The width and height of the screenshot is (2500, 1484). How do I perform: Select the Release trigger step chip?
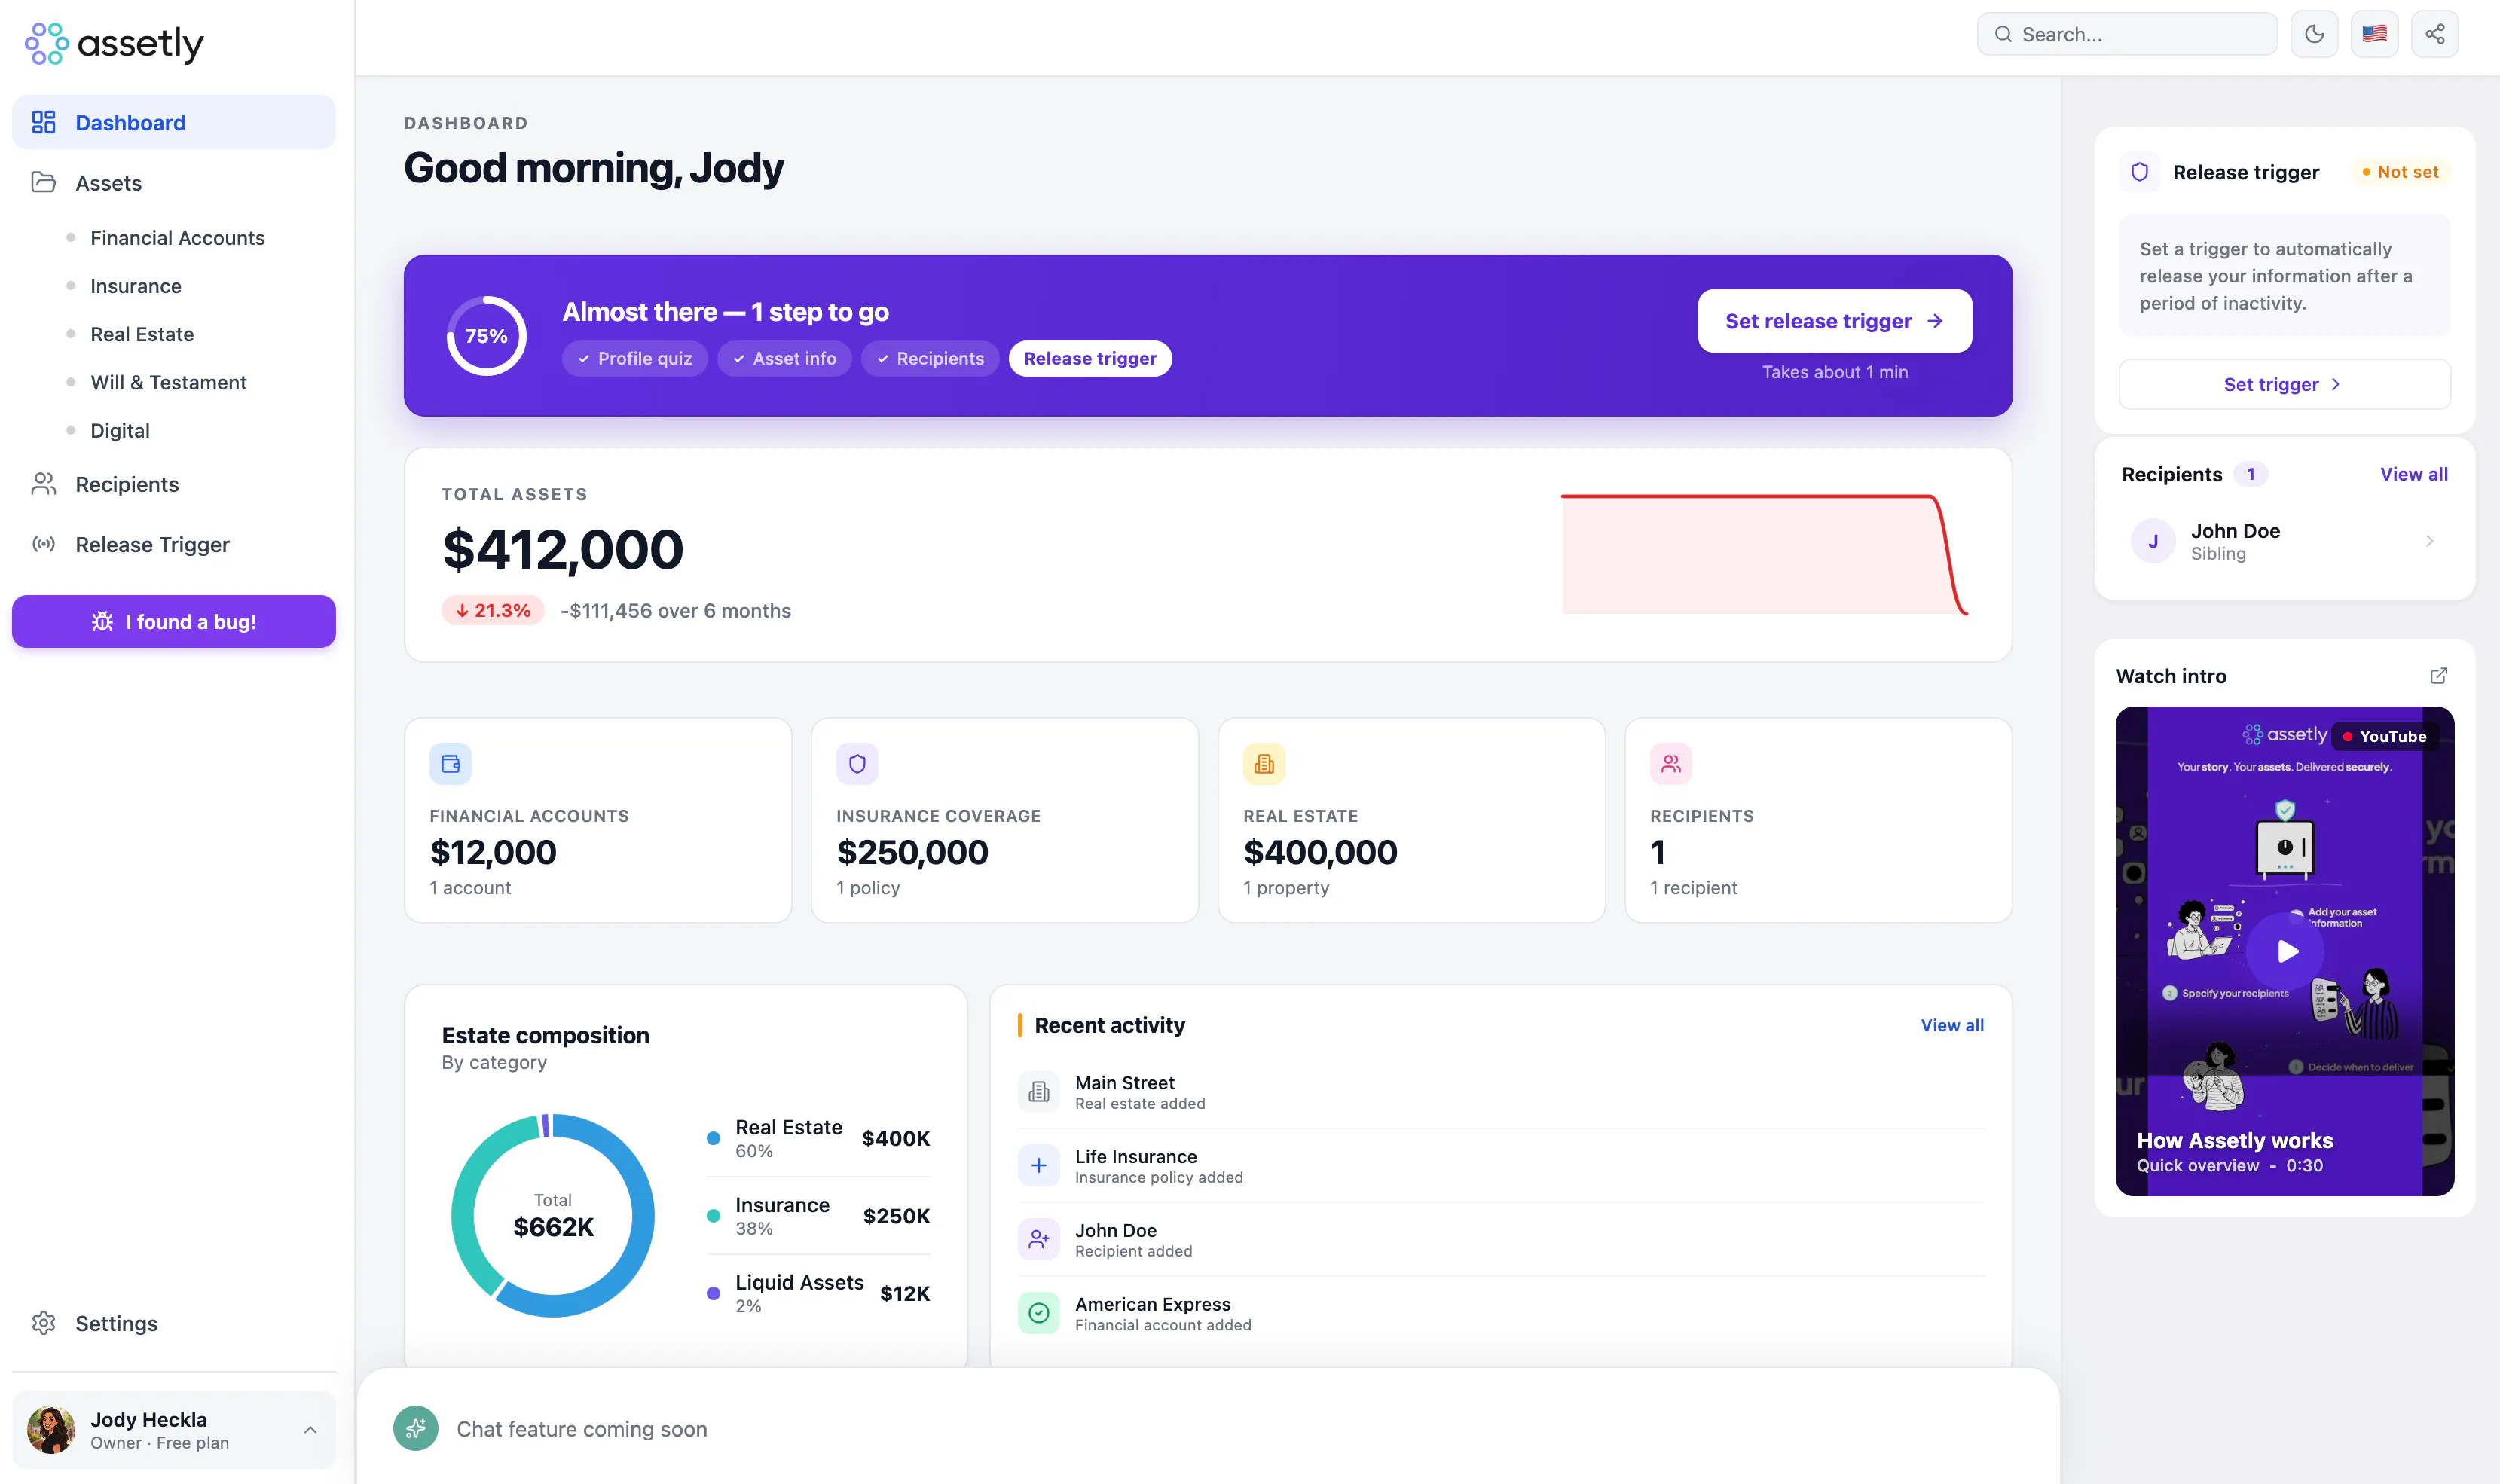coord(1090,358)
